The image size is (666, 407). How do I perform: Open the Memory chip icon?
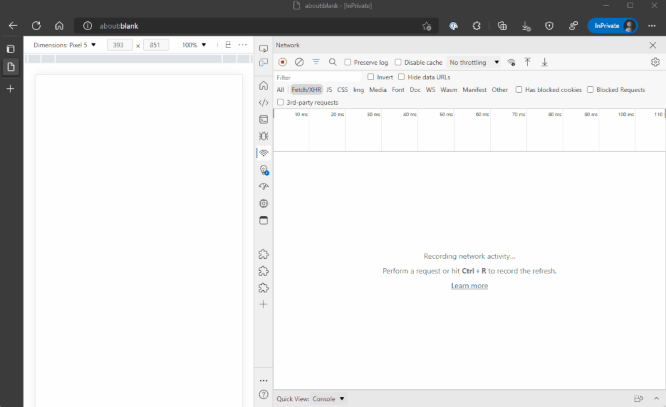pos(264,203)
